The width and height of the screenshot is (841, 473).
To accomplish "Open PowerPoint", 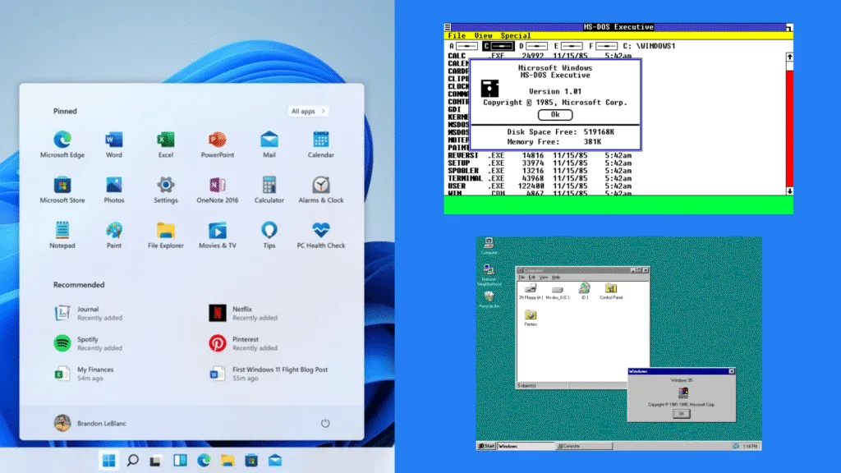I will point(216,140).
